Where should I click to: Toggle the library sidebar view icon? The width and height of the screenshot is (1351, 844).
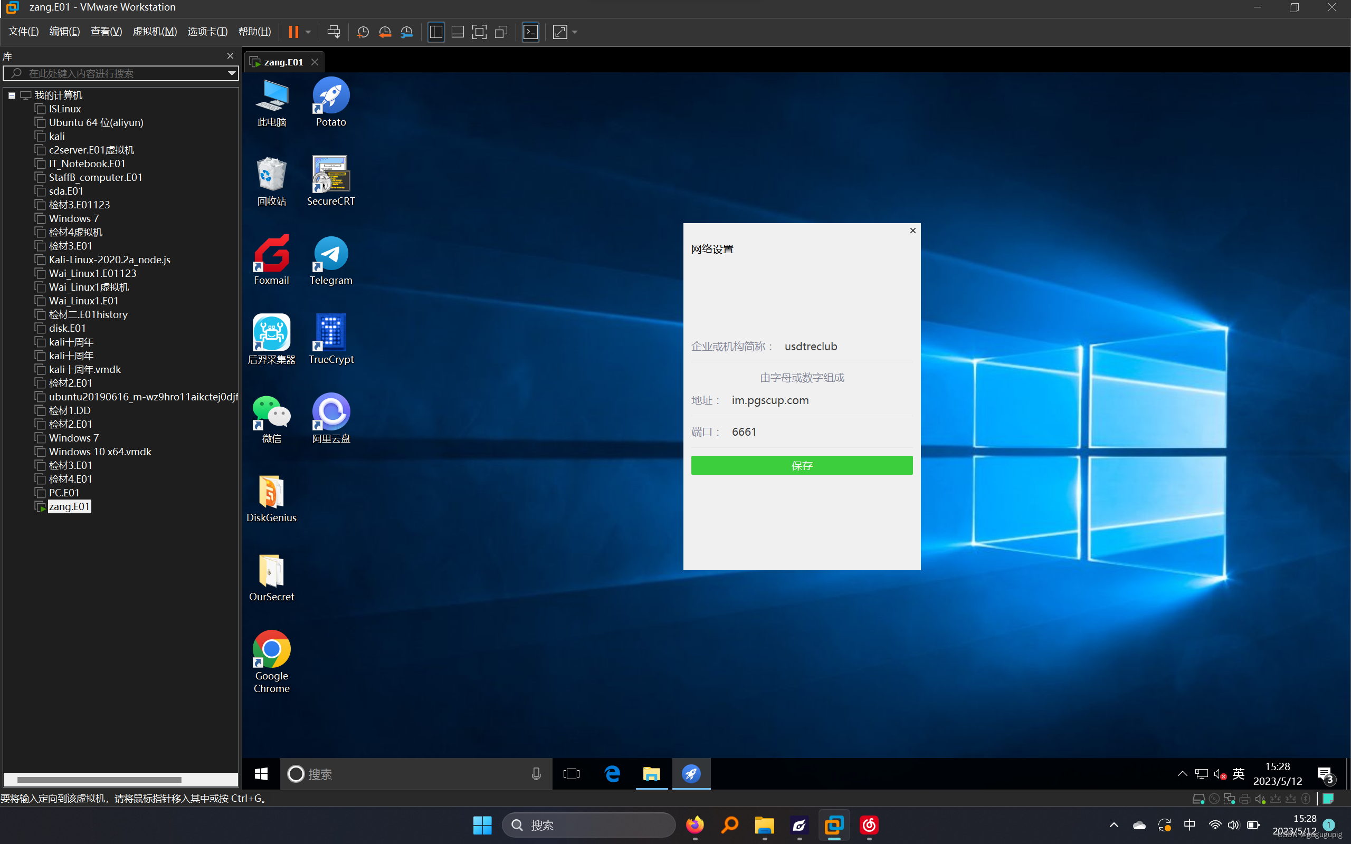435,32
